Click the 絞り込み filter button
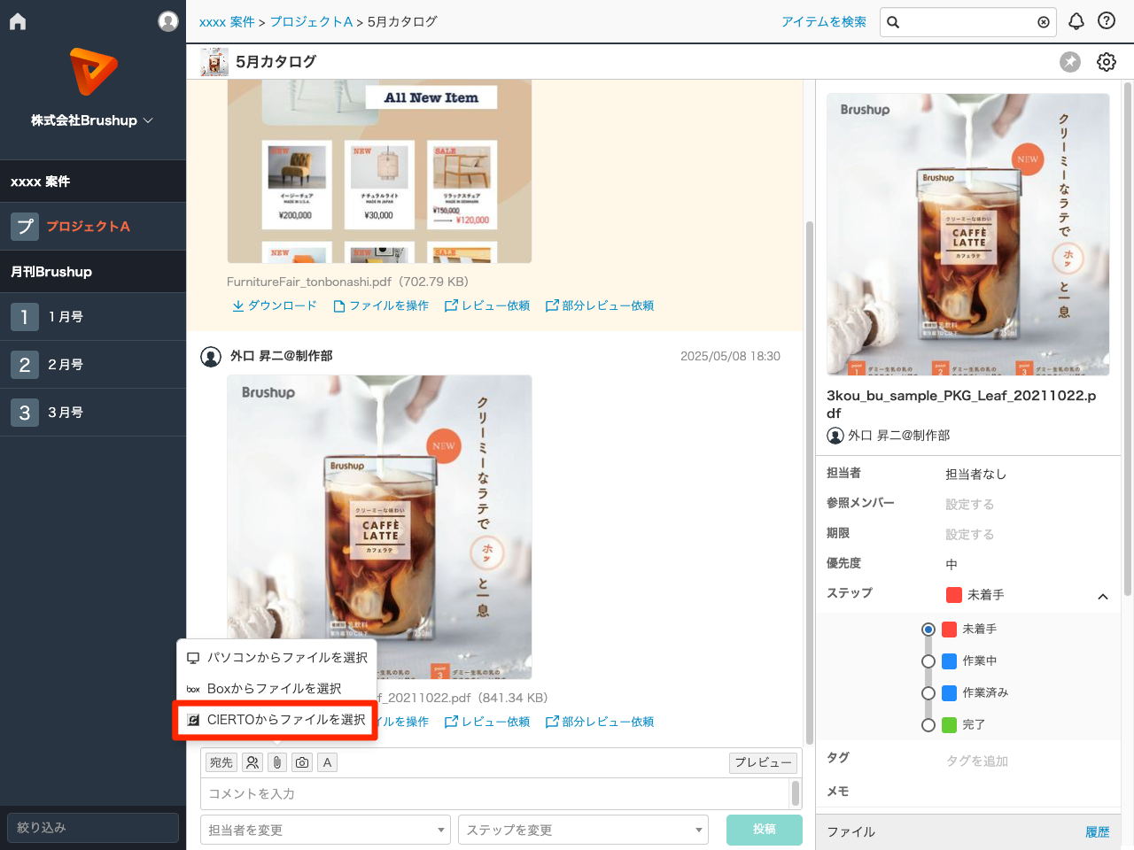This screenshot has width=1134, height=850. pyautogui.click(x=93, y=828)
